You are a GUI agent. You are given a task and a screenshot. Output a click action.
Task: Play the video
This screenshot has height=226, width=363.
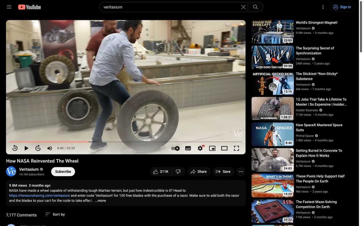pyautogui.click(x=26, y=148)
